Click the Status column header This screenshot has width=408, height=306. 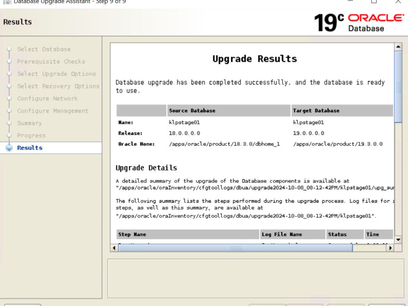pos(345,235)
